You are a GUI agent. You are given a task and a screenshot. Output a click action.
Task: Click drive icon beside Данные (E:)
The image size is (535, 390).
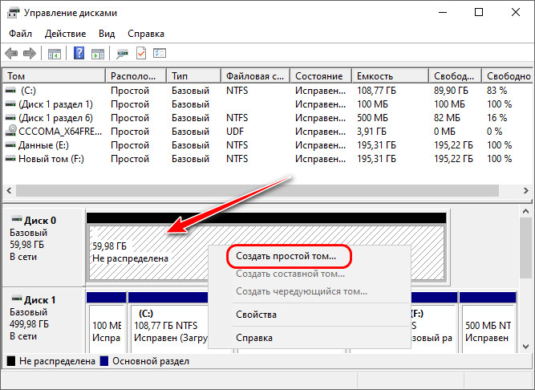11,145
